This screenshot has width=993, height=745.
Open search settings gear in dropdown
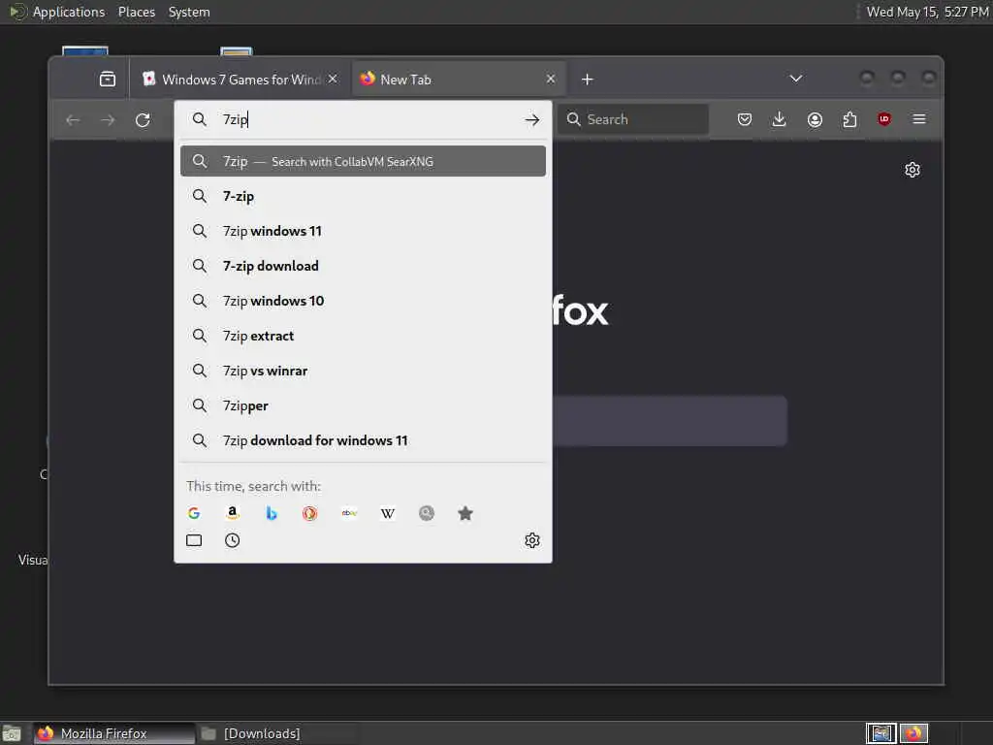click(x=532, y=540)
